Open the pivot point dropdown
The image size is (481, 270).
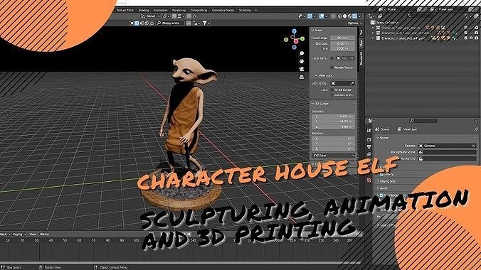coord(166,16)
